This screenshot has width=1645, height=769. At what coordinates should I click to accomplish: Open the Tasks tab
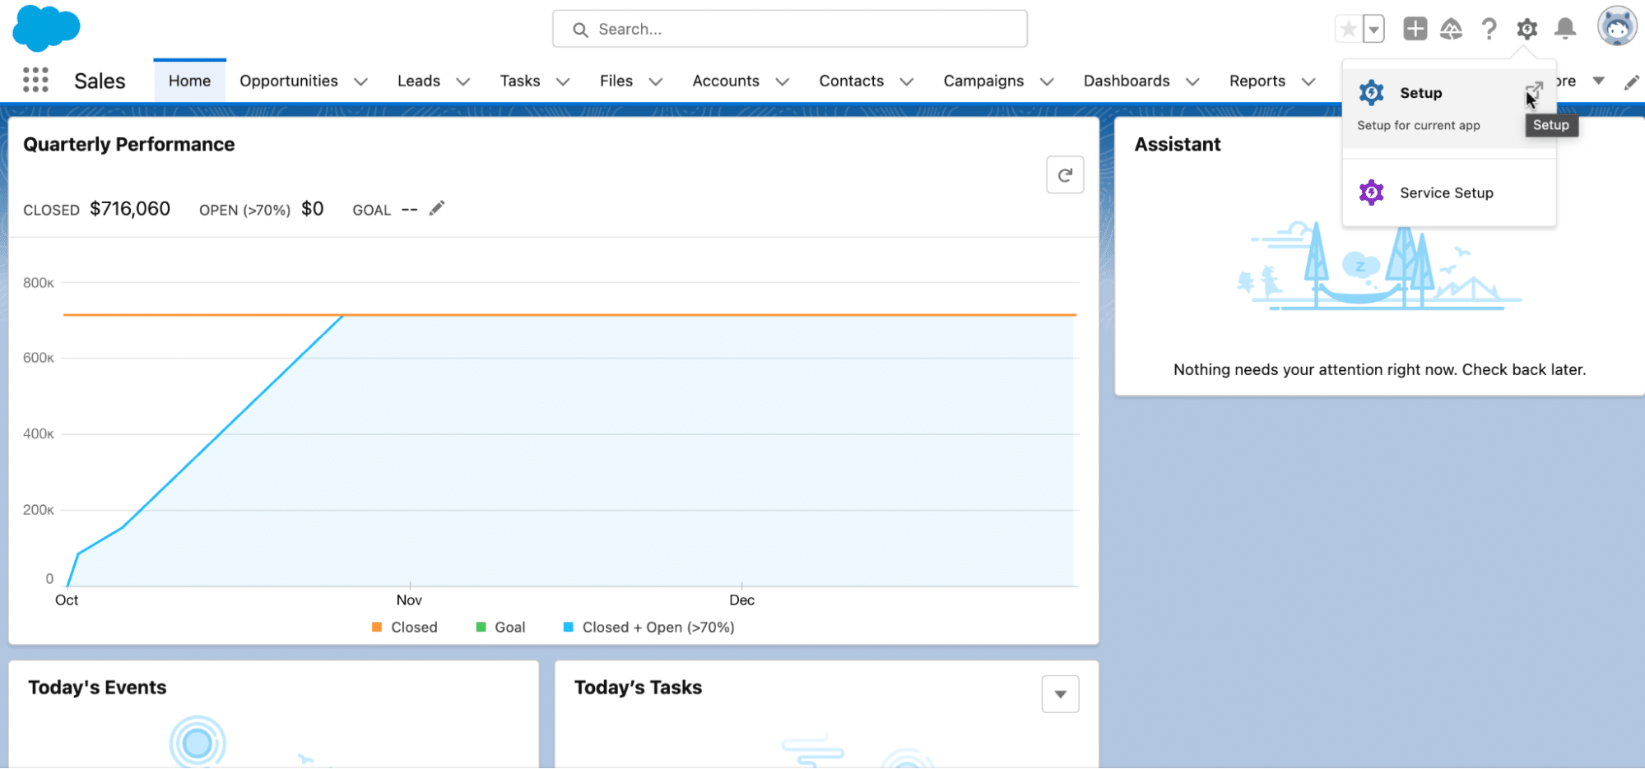click(x=520, y=81)
